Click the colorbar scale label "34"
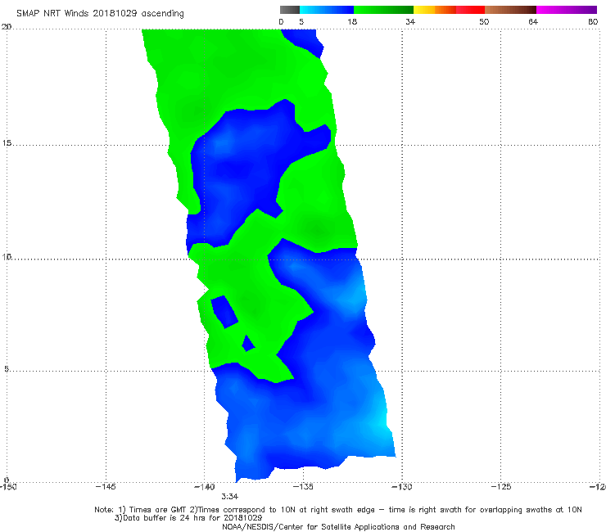606x532 pixels. (410, 22)
